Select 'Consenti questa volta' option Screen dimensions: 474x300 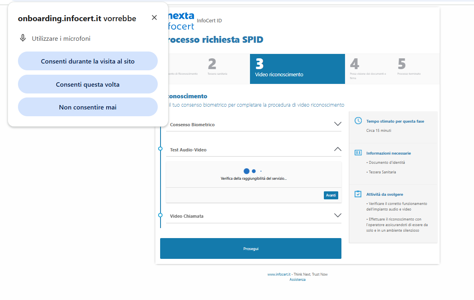click(88, 84)
